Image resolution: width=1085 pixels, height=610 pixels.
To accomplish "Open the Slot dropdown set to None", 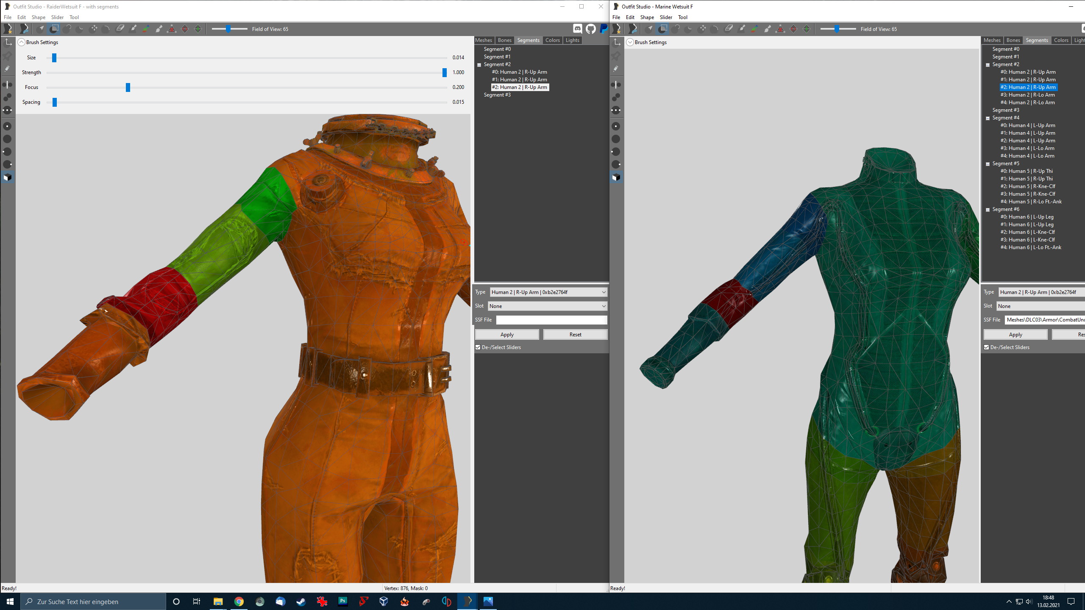I will pyautogui.click(x=548, y=306).
